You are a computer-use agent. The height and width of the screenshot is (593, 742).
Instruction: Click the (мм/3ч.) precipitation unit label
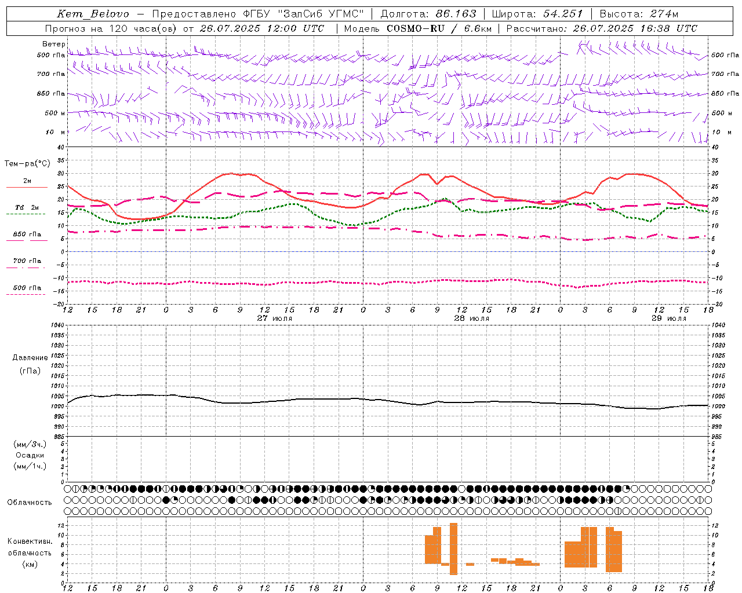point(30,445)
